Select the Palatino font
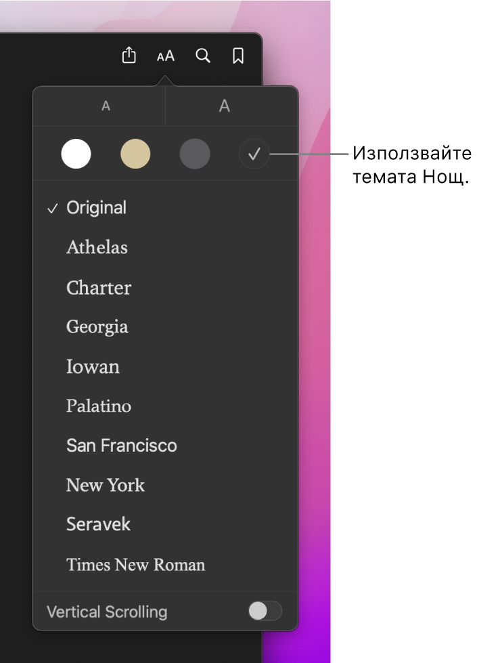The image size is (479, 663). 165,406
